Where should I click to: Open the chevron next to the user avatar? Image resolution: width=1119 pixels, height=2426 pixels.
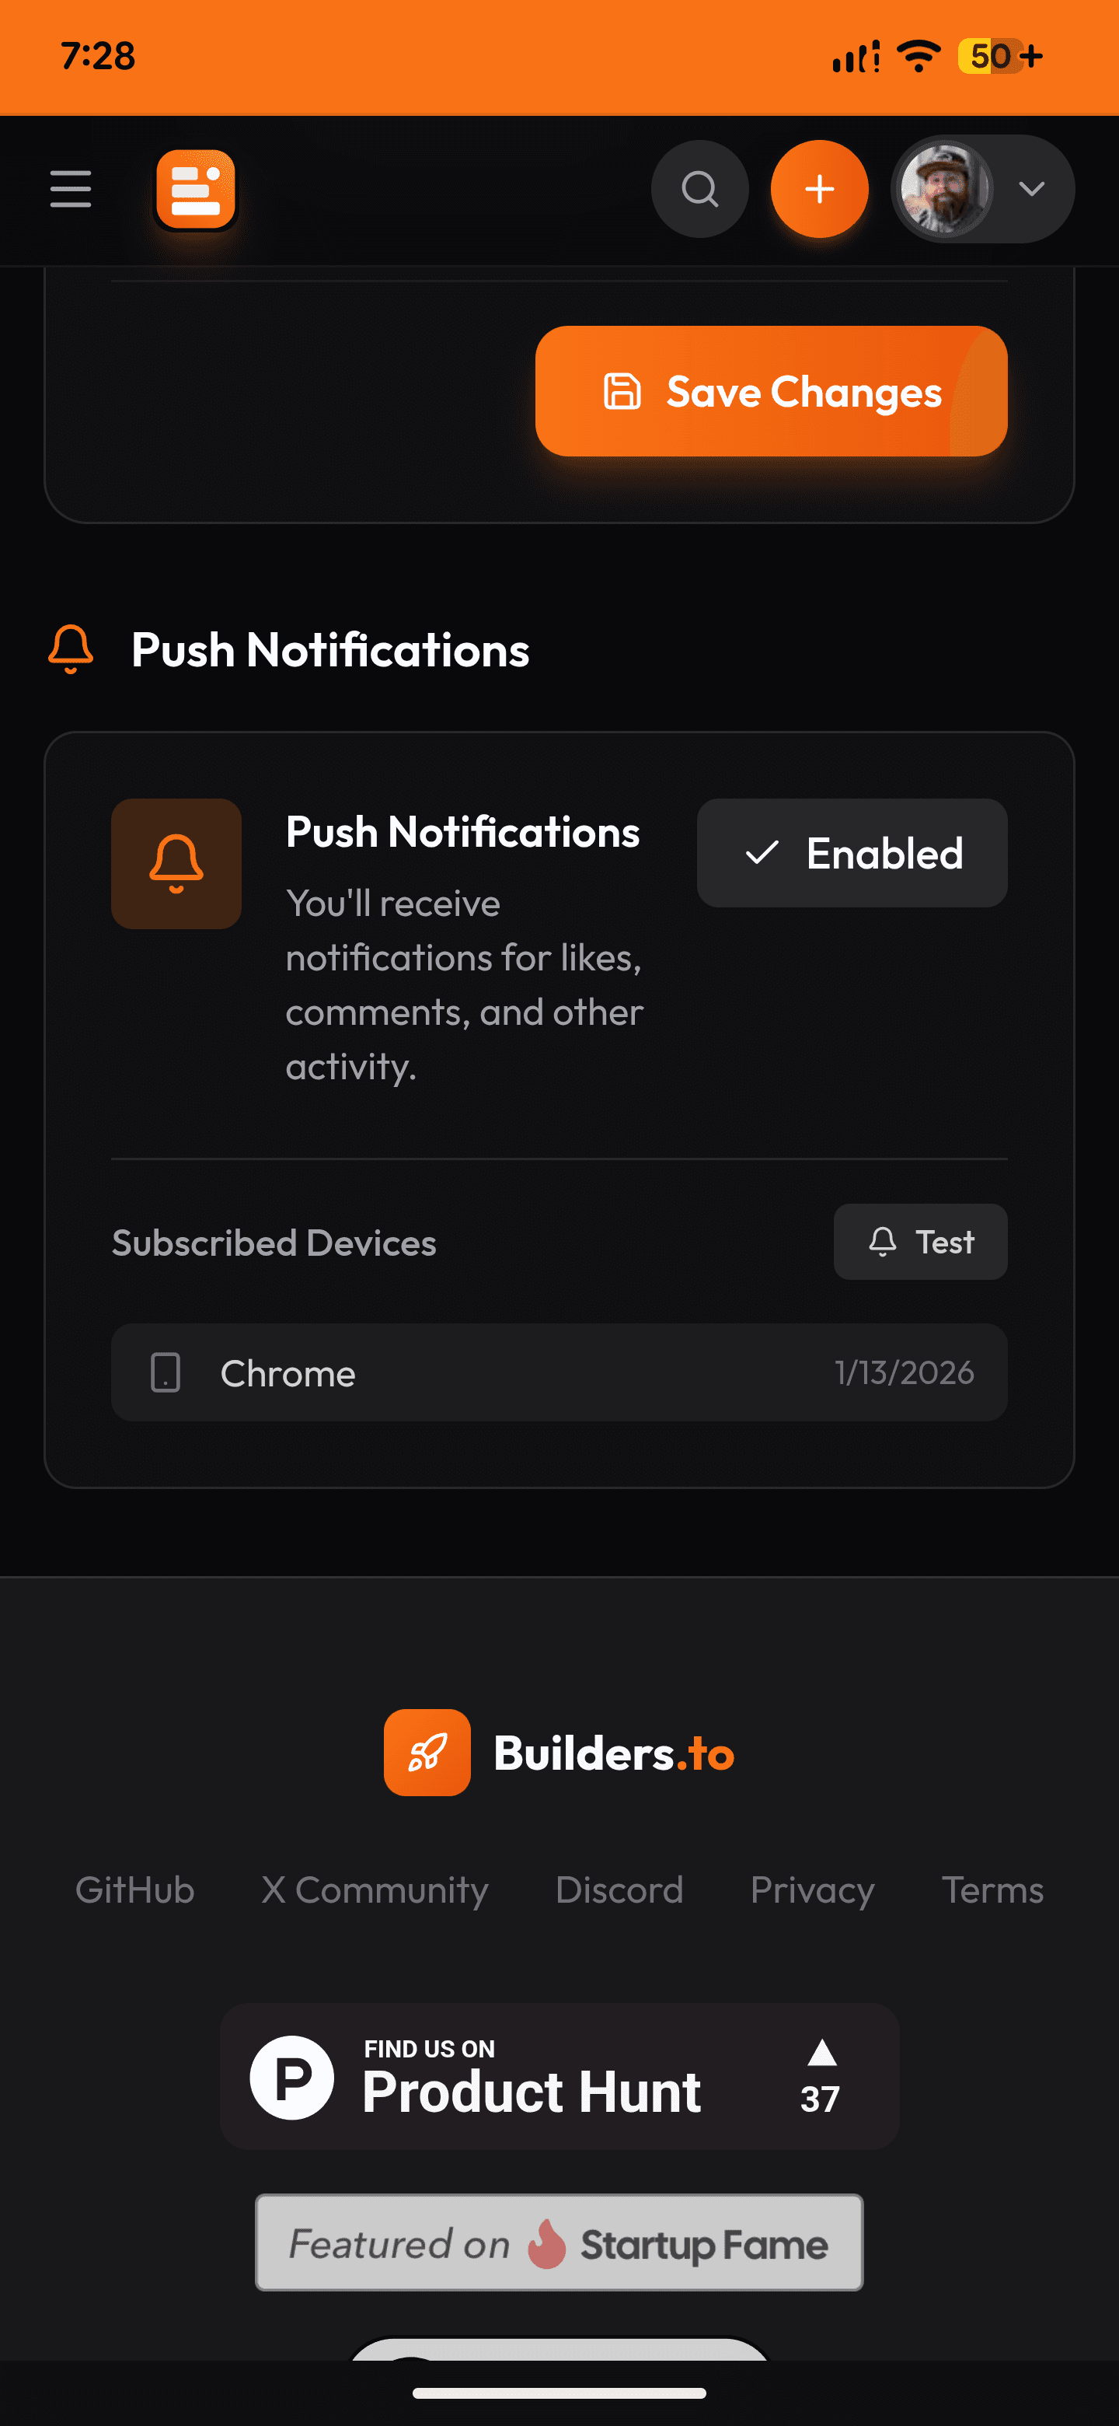point(1031,188)
